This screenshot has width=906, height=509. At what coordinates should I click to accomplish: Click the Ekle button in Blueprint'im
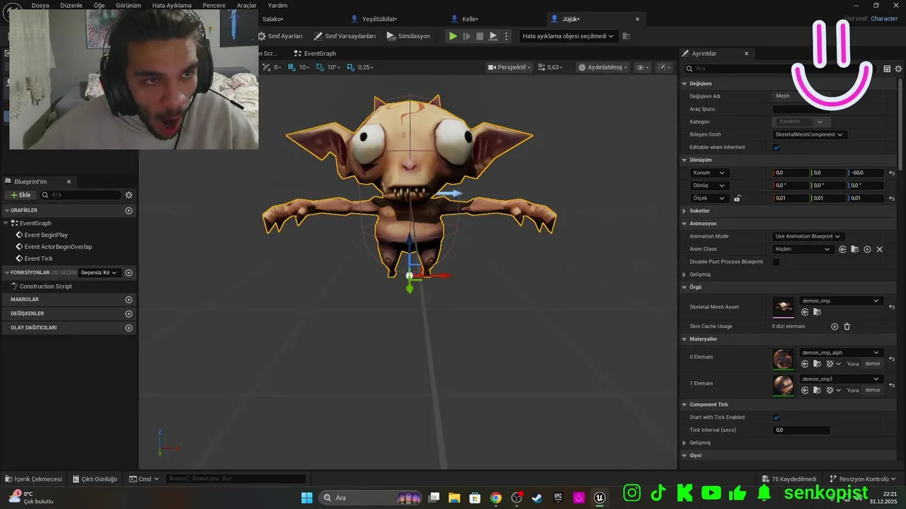[x=21, y=195]
